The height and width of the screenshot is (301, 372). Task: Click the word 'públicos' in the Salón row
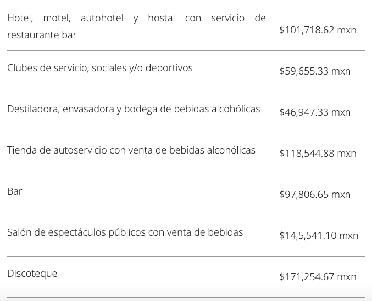pos(127,232)
